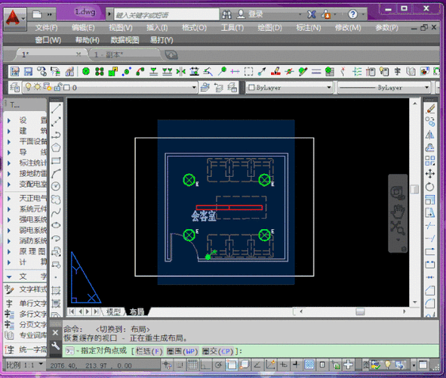Viewport: 446px width, 378px height.
Task: Open the 绘图(D) menu
Action: (x=269, y=28)
